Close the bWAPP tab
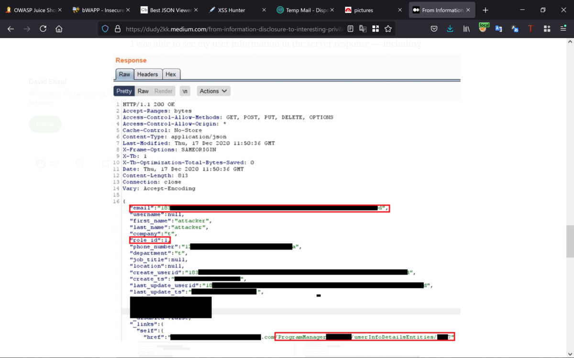Screen dimensions: 574x358 (128, 10)
